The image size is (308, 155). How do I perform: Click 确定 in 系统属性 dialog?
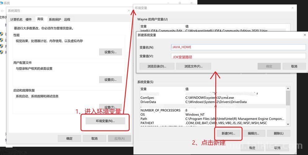pyautogui.click(x=69, y=138)
